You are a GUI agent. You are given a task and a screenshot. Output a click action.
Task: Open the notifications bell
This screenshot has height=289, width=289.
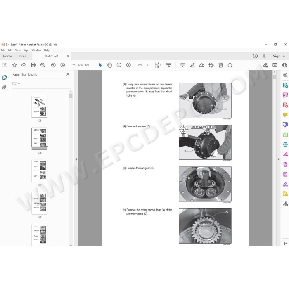(264, 56)
